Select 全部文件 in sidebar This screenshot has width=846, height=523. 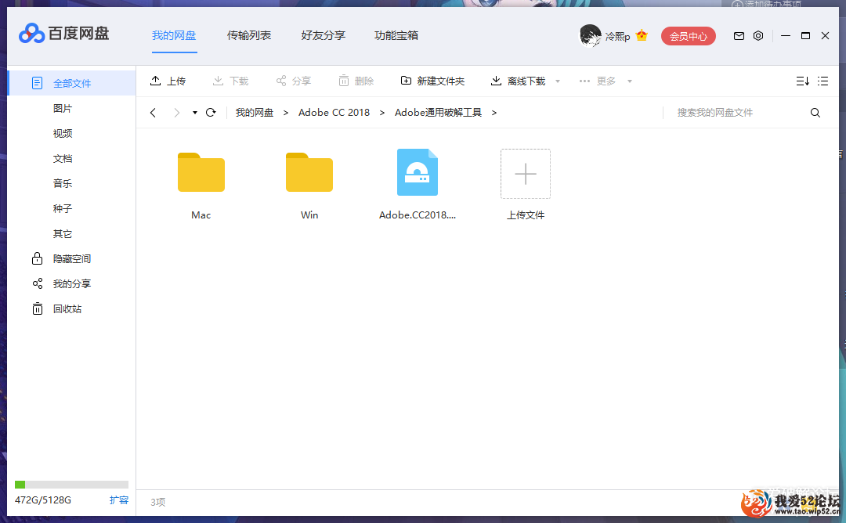[x=72, y=83]
